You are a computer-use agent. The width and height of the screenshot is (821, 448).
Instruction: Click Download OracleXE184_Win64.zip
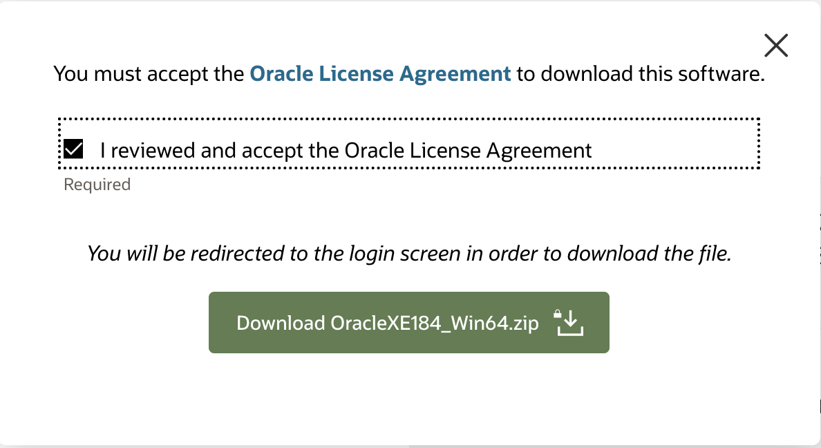[408, 322]
